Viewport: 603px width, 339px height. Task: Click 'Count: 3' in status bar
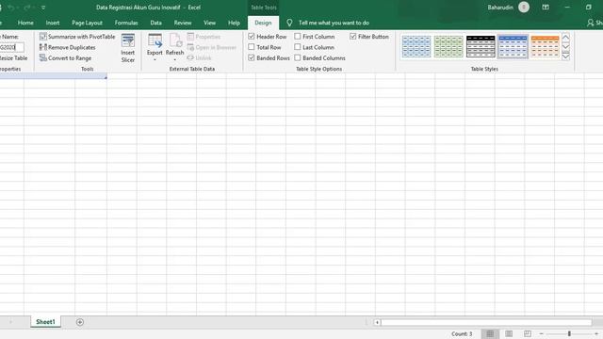(x=462, y=333)
